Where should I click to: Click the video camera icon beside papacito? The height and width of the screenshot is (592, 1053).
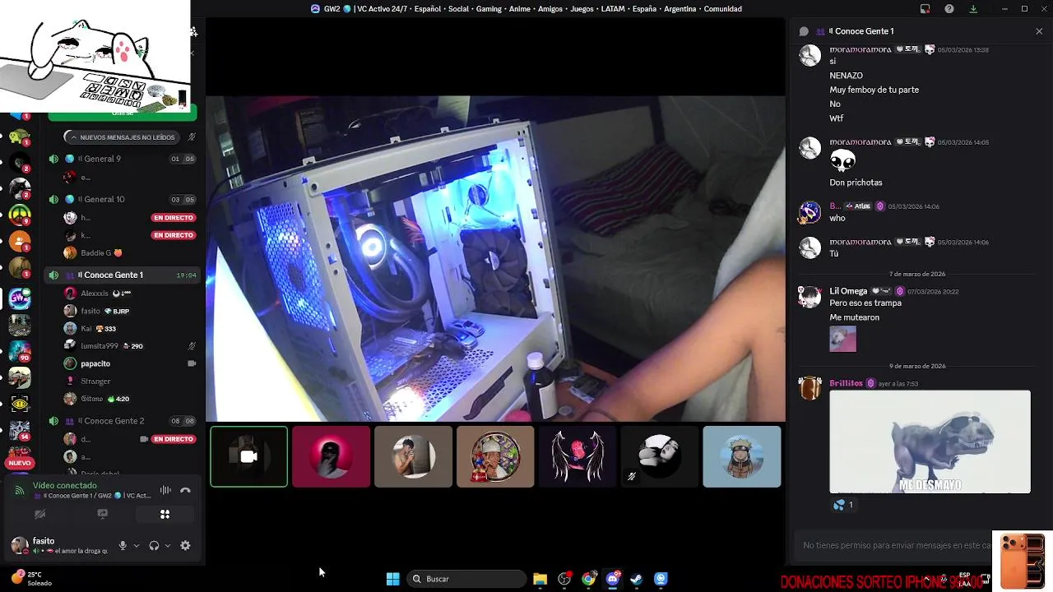pyautogui.click(x=192, y=363)
